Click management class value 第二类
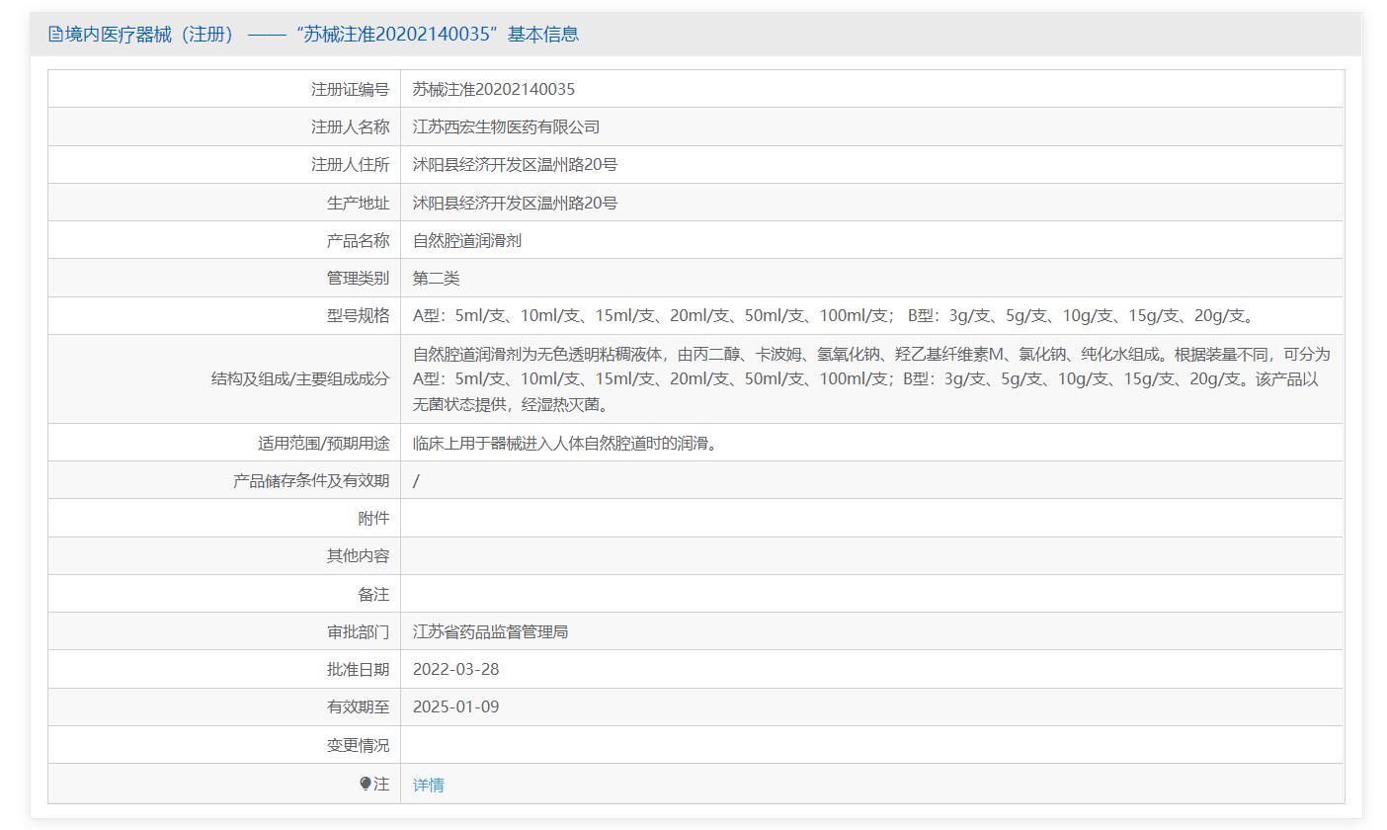This screenshot has height=830, width=1387. [436, 278]
